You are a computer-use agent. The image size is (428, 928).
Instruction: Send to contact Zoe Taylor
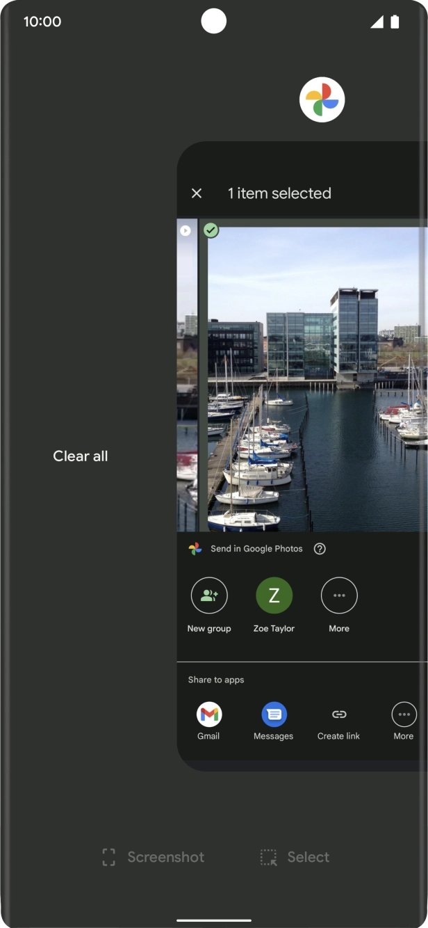pyautogui.click(x=274, y=595)
